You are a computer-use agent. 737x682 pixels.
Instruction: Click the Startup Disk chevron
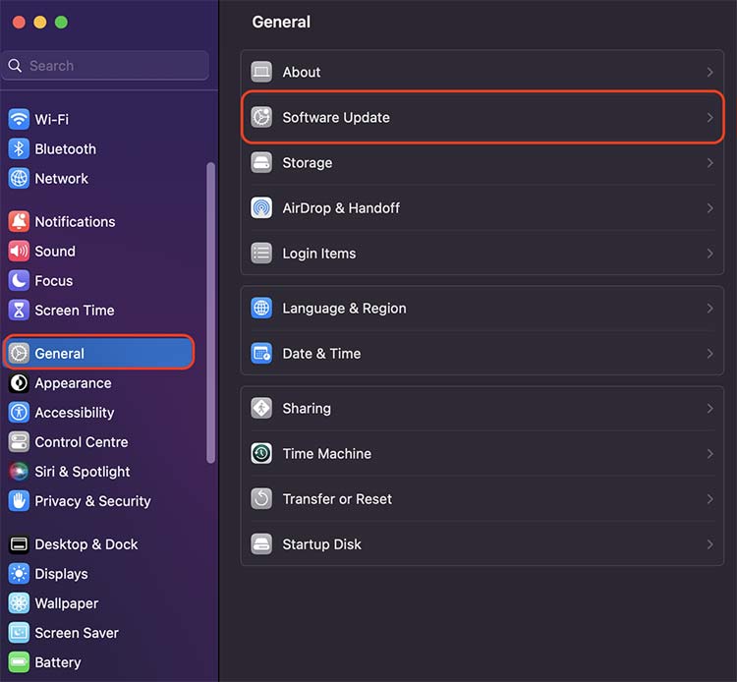coord(709,544)
